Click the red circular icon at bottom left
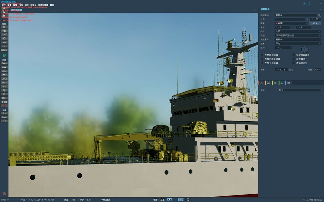 pyautogui.click(x=4, y=194)
